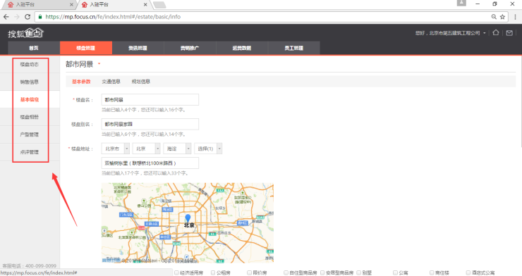Click the detailed address input field
Screen dimensions: 522x276
click(150, 163)
